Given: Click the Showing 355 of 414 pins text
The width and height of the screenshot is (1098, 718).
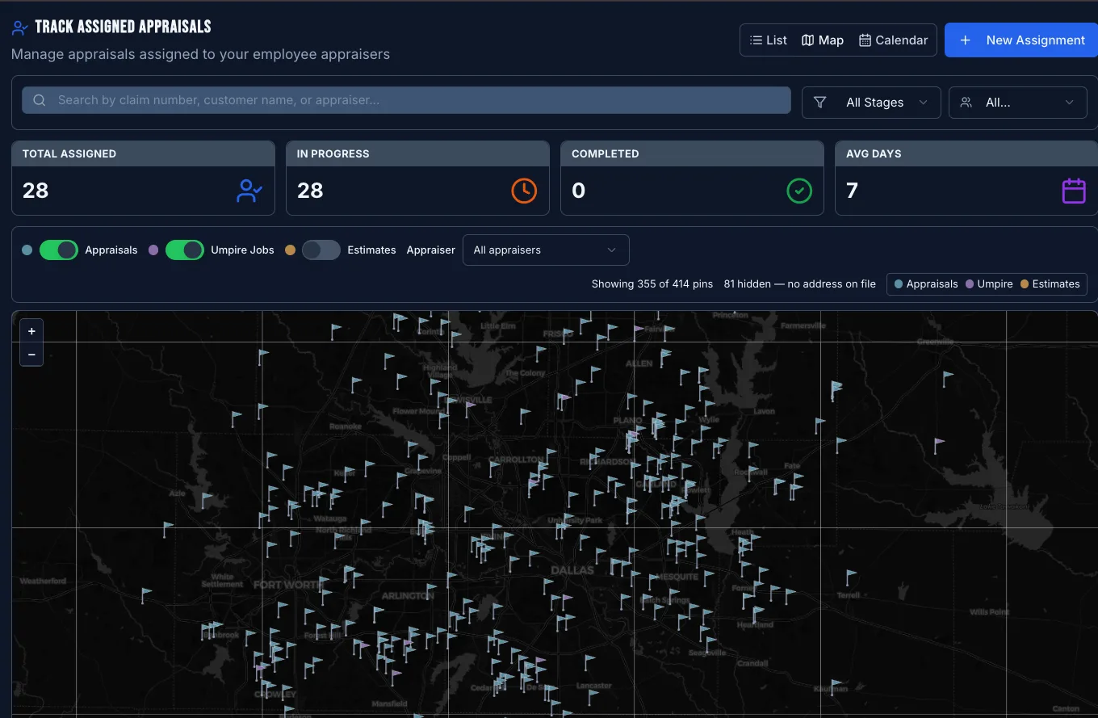Looking at the screenshot, I should tap(652, 284).
